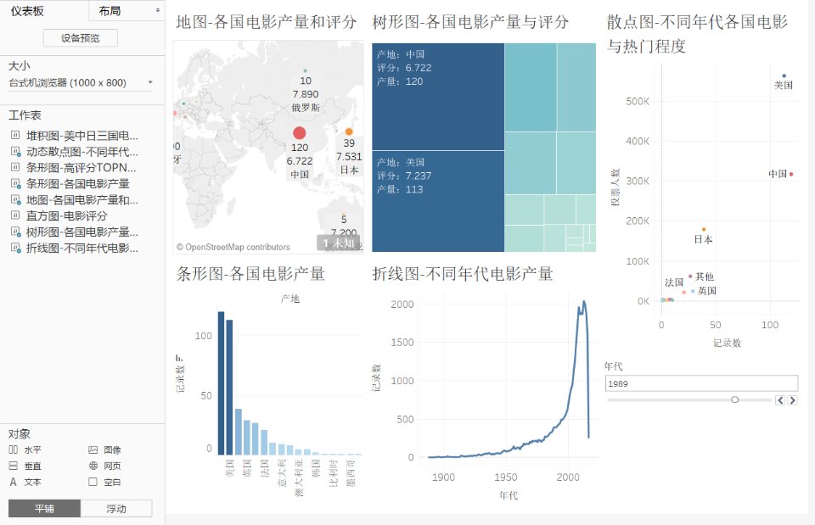The height and width of the screenshot is (525, 815).
Task: Click the 其他 point in the scatter plot
Action: coord(690,276)
